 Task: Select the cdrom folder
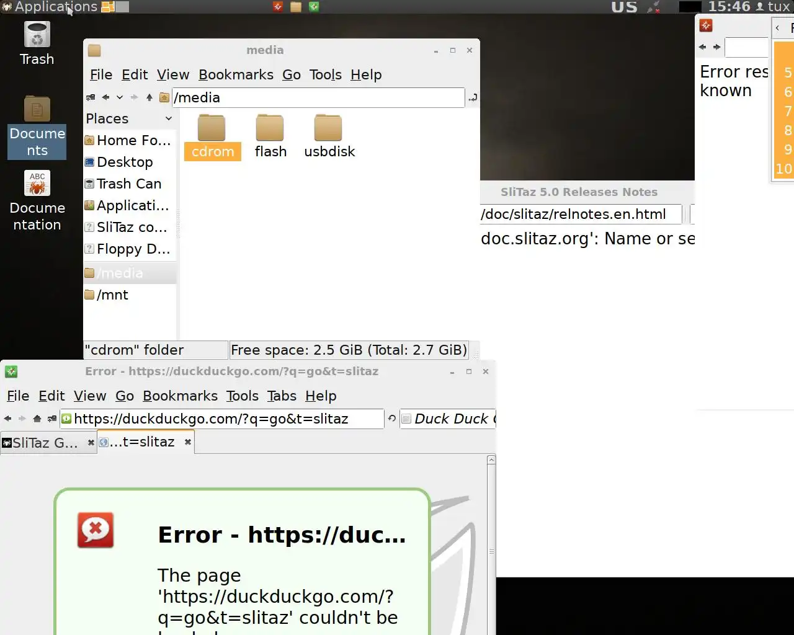[212, 137]
